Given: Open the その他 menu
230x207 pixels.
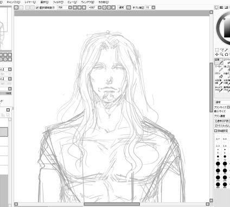Looking at the screenshot, I should (x=104, y=2).
